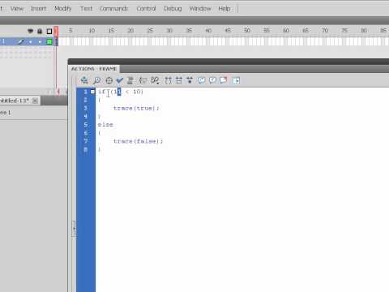Image resolution: width=389 pixels, height=292 pixels.
Task: Click the Add new item to script icon
Action: click(84, 80)
